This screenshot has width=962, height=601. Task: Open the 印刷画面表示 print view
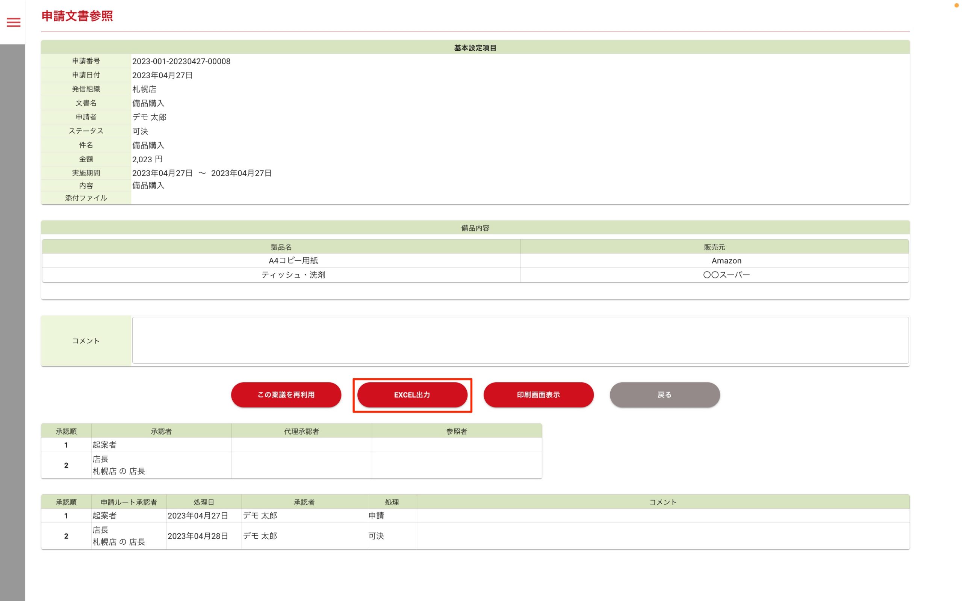(538, 395)
